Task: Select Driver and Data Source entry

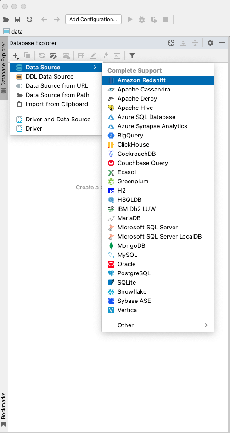Action: 56,120
